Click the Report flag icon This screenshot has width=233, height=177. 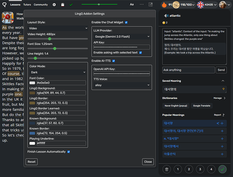click(223, 115)
